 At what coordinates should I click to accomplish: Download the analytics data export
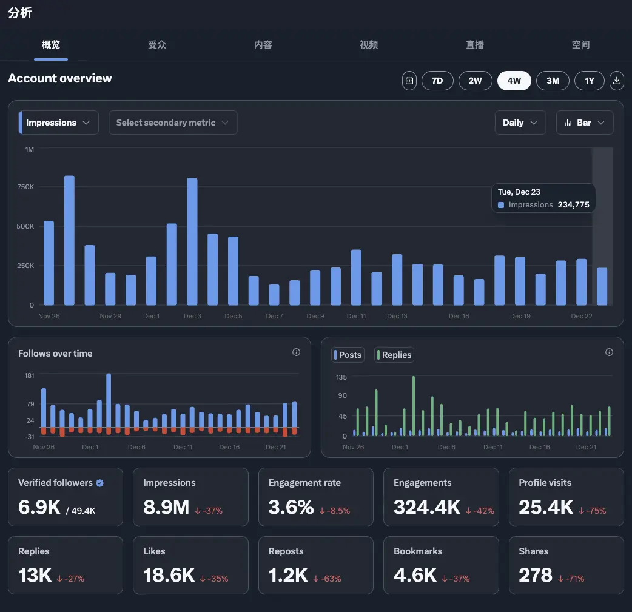tap(616, 81)
